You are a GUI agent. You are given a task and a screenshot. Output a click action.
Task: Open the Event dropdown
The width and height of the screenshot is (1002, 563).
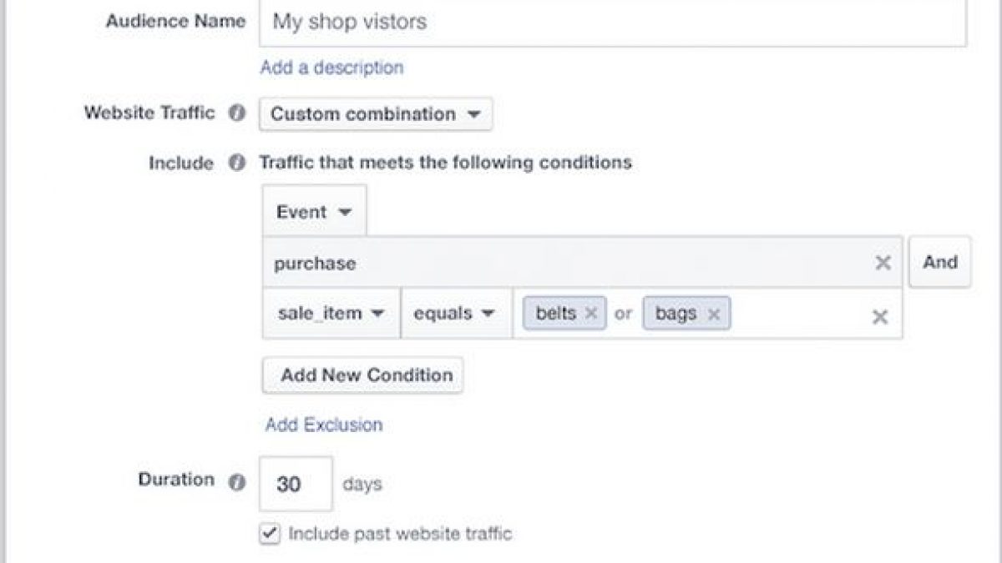(314, 212)
